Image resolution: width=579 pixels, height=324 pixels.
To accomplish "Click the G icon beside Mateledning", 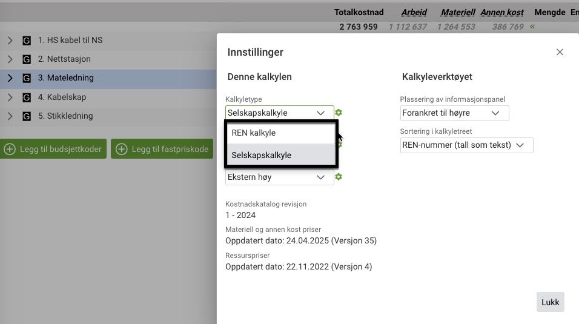I will pyautogui.click(x=27, y=78).
